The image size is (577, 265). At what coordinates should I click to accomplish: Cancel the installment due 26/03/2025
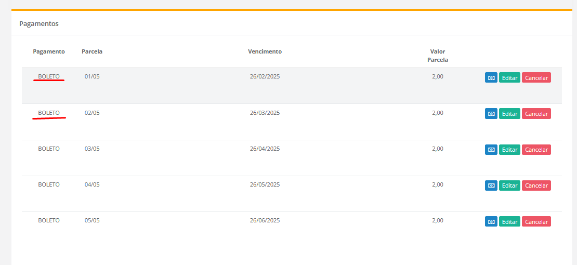point(536,114)
